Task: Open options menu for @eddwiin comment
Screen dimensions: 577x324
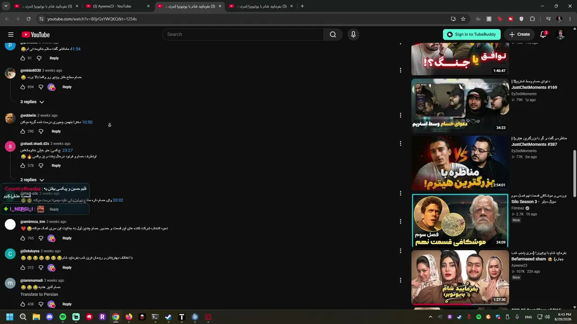Action: click(400, 115)
